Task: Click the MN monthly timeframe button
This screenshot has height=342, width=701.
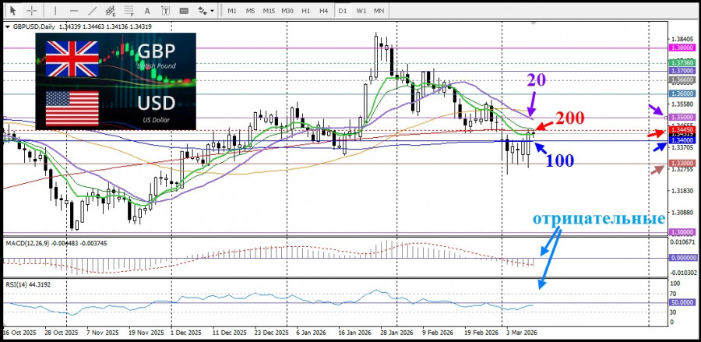Action: 379,11
